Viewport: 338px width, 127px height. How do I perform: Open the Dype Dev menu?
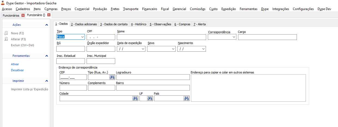point(324,9)
